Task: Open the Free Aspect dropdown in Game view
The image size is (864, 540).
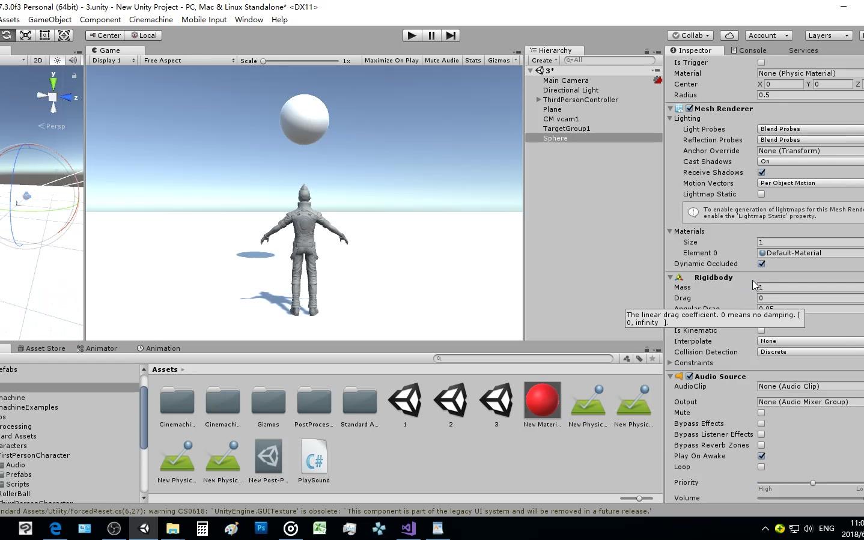Action: click(188, 60)
